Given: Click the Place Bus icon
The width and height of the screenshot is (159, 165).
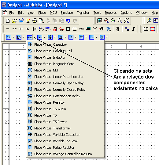Looking at the screenshot, I should 134,29.
